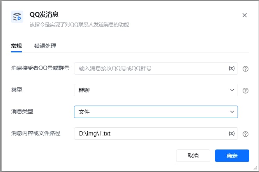
Task: Show help for 消息内容或文件路径
Action: (245, 134)
